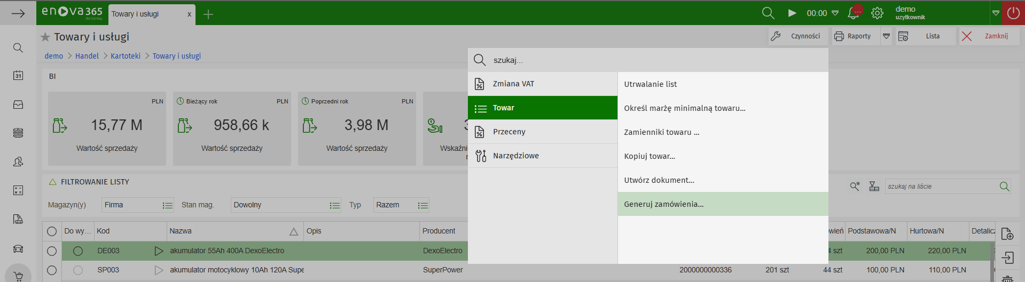The height and width of the screenshot is (282, 1025).
Task: Open the vehicle icon in sidebar
Action: 18,248
